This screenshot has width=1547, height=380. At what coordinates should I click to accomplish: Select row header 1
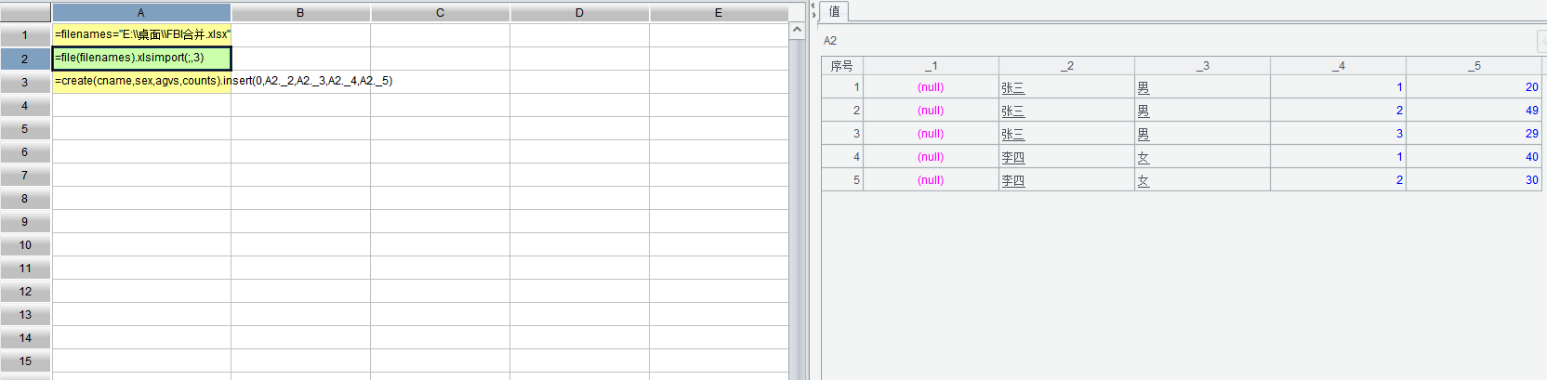pyautogui.click(x=25, y=35)
